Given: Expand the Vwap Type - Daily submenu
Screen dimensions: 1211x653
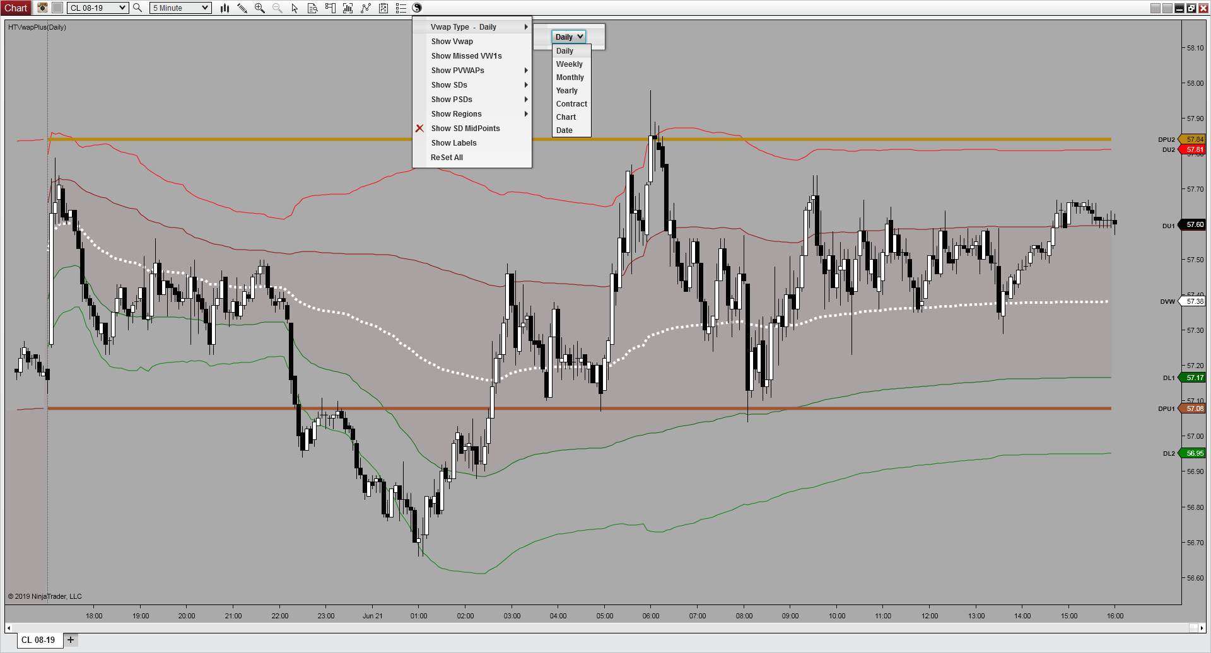Looking at the screenshot, I should point(472,26).
